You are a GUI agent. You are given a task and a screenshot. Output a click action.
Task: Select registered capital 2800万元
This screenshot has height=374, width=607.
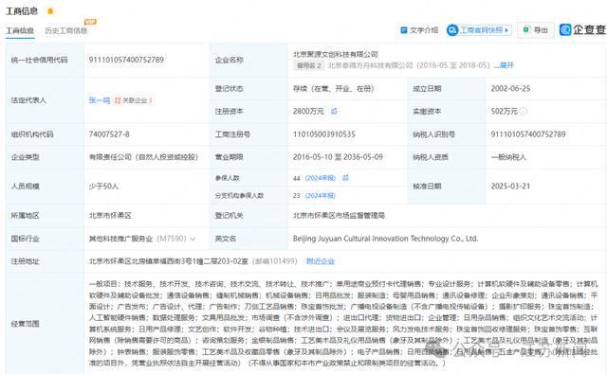tap(308, 112)
